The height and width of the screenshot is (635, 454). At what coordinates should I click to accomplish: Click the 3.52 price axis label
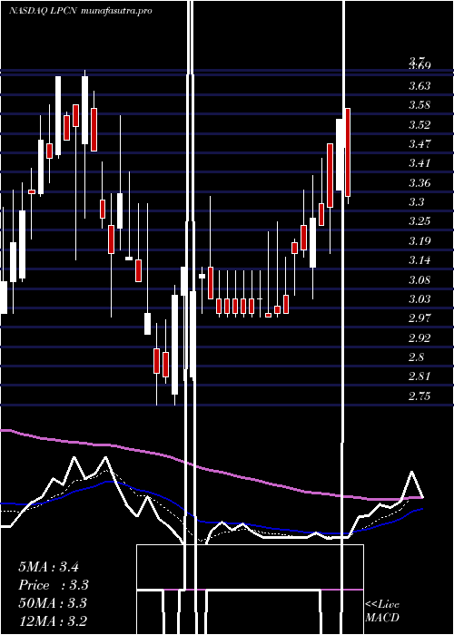(419, 125)
